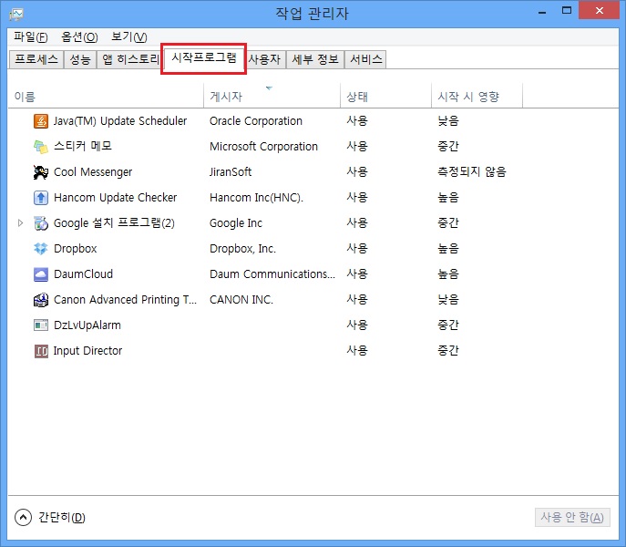Screen dimensions: 626x547
Task: Click the Hancom Update Checker icon
Action: [x=41, y=198]
